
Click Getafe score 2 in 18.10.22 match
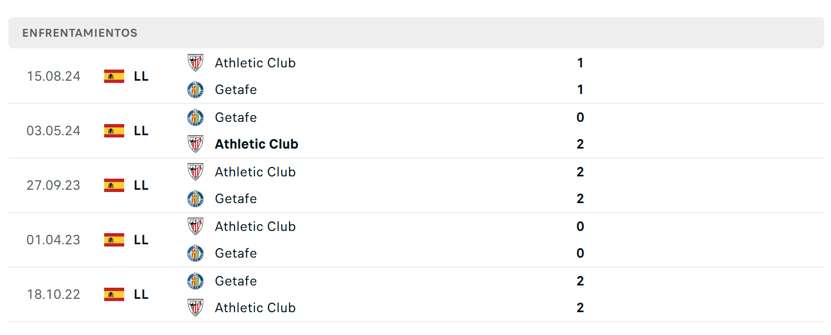tap(580, 281)
